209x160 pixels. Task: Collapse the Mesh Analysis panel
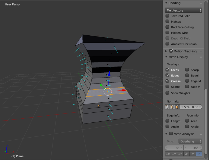pyautogui.click(x=166, y=134)
